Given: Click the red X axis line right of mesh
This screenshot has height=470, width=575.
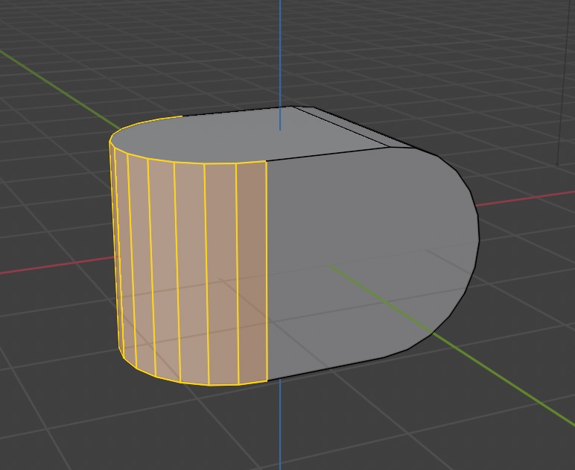Looking at the screenshot, I should tap(521, 199).
